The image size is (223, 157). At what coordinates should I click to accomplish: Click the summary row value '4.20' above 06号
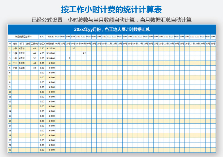click(x=84, y=37)
